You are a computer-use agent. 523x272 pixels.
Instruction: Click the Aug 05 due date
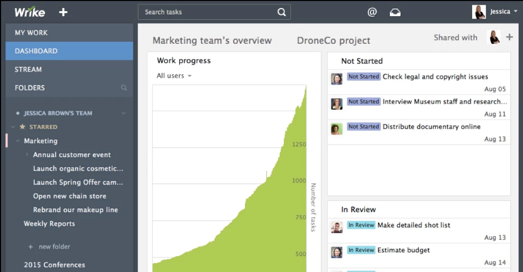[495, 89]
